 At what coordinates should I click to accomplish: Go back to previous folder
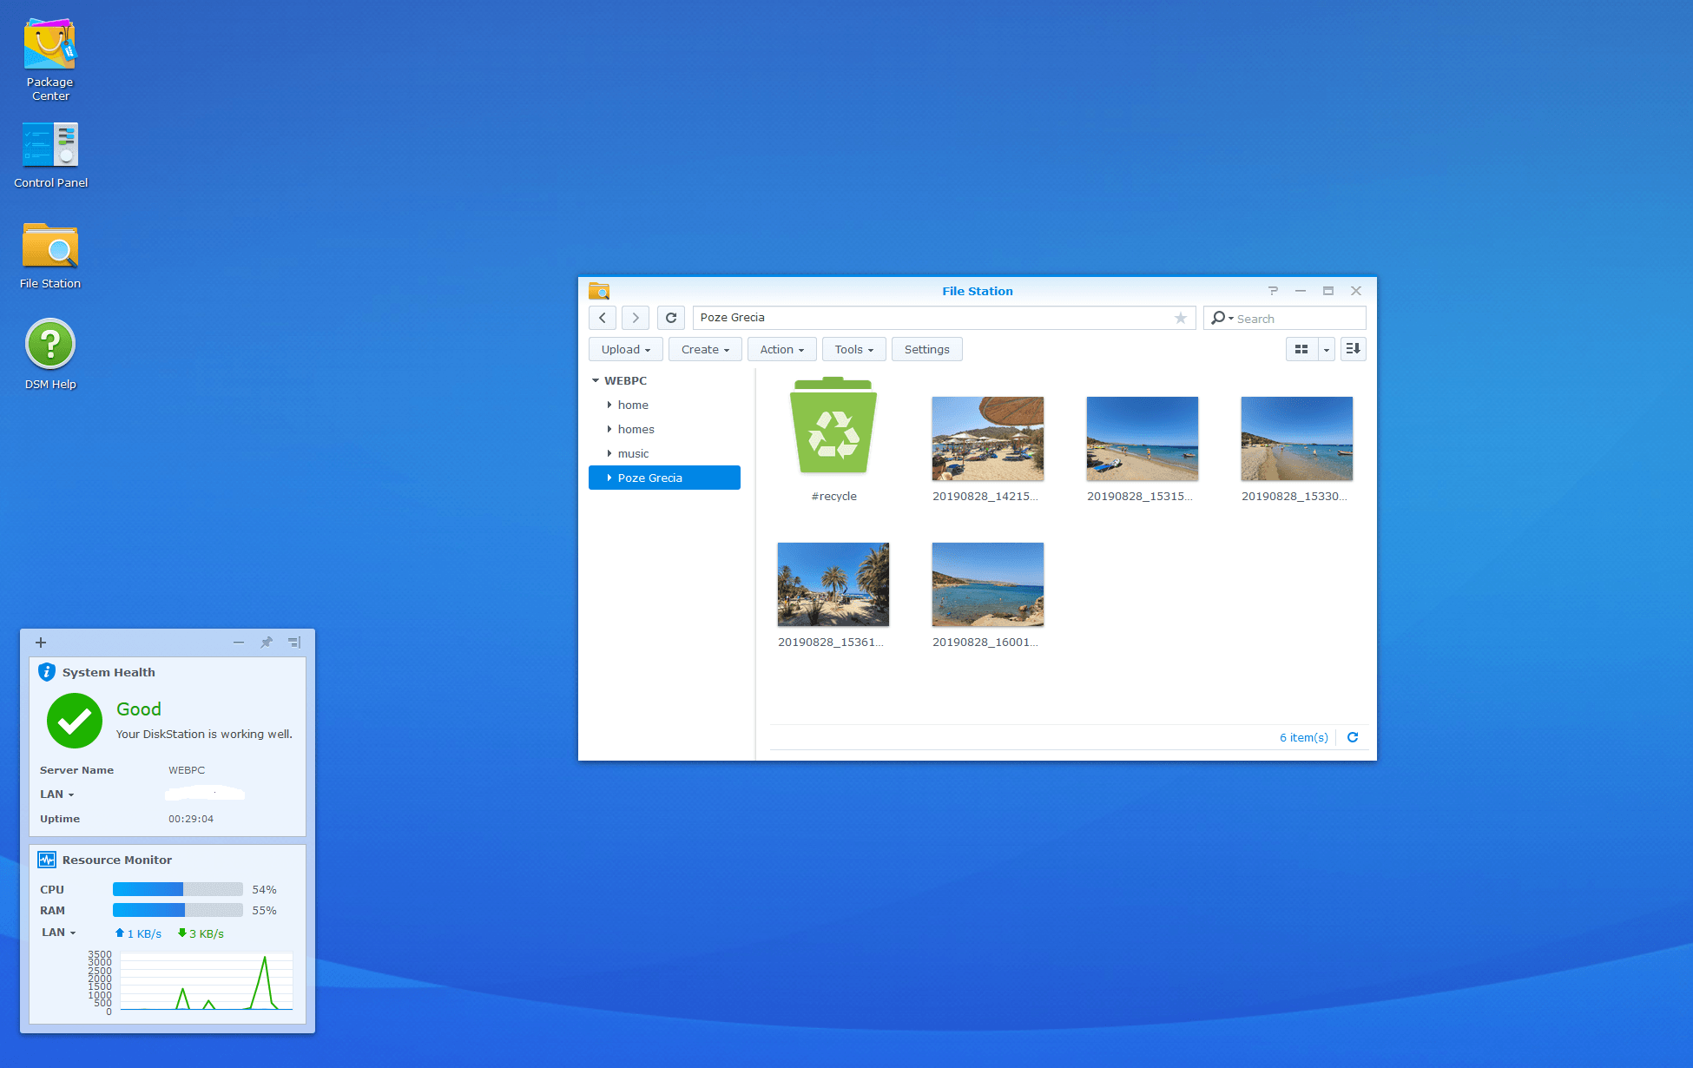[603, 318]
